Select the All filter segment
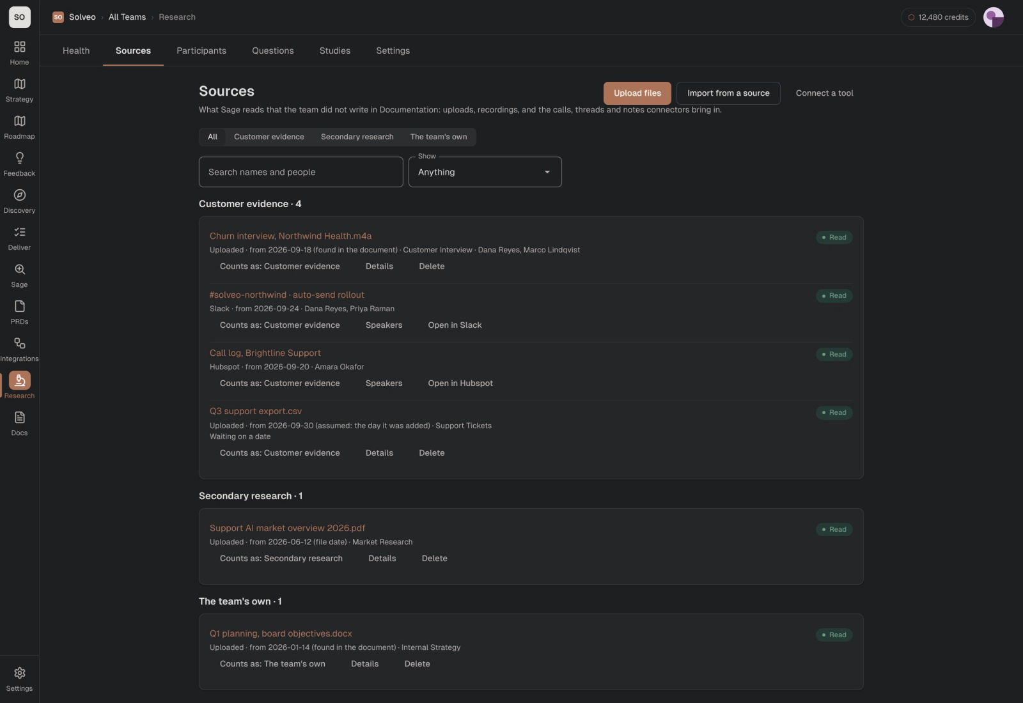Screen dimensions: 1023x703 (212, 137)
